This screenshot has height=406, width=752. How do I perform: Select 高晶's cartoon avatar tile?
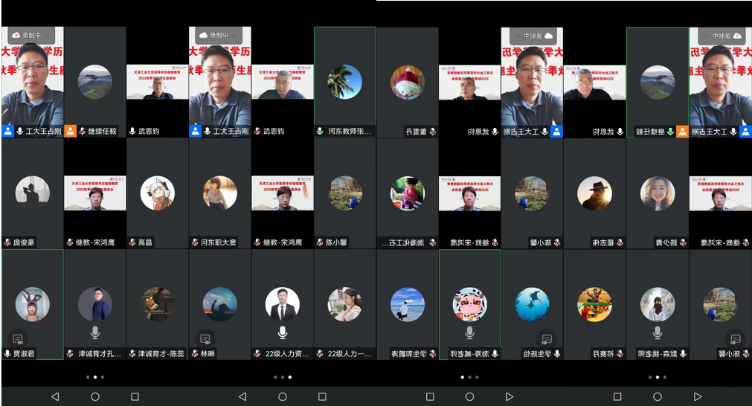tap(157, 193)
